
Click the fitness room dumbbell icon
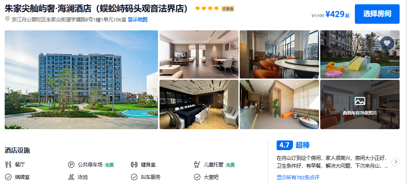[x=134, y=165]
